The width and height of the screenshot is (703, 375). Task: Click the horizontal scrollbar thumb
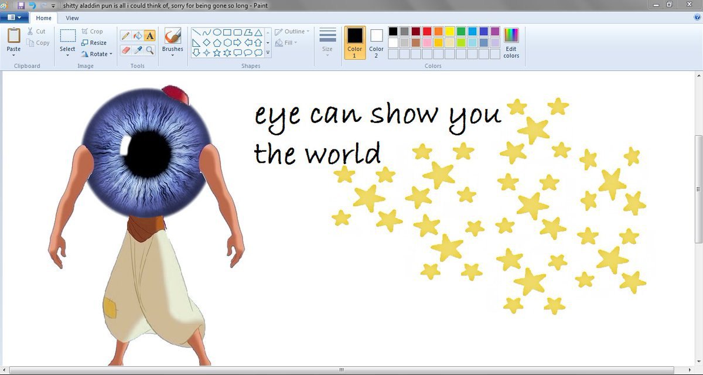[342, 370]
